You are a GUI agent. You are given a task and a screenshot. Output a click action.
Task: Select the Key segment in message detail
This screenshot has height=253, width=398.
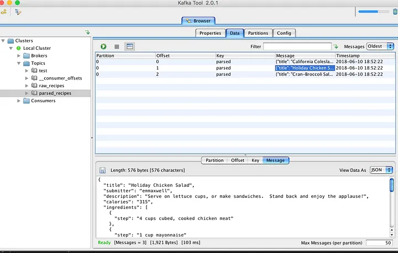click(255, 160)
